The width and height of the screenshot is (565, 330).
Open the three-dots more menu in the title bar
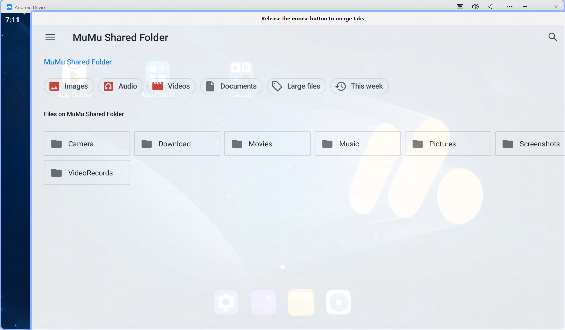(x=509, y=7)
